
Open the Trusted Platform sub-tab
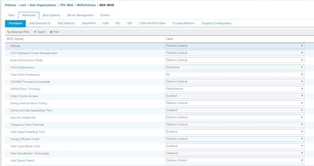[x=183, y=23]
